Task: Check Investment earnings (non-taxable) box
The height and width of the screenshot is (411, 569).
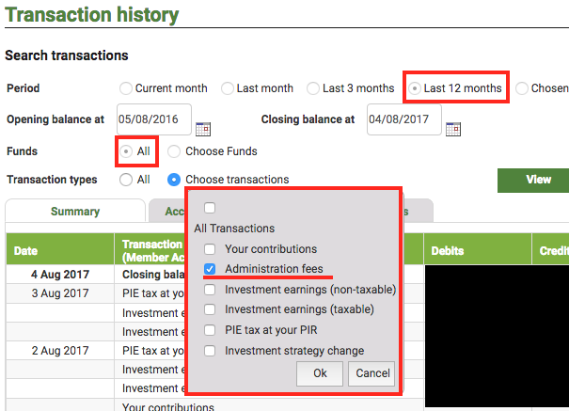Action: [x=210, y=289]
